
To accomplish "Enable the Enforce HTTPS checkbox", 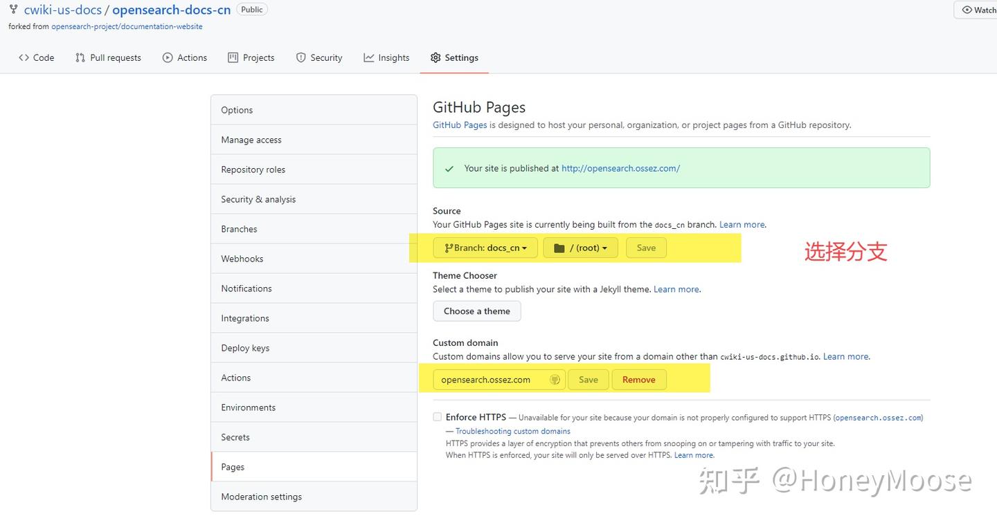I will 437,417.
